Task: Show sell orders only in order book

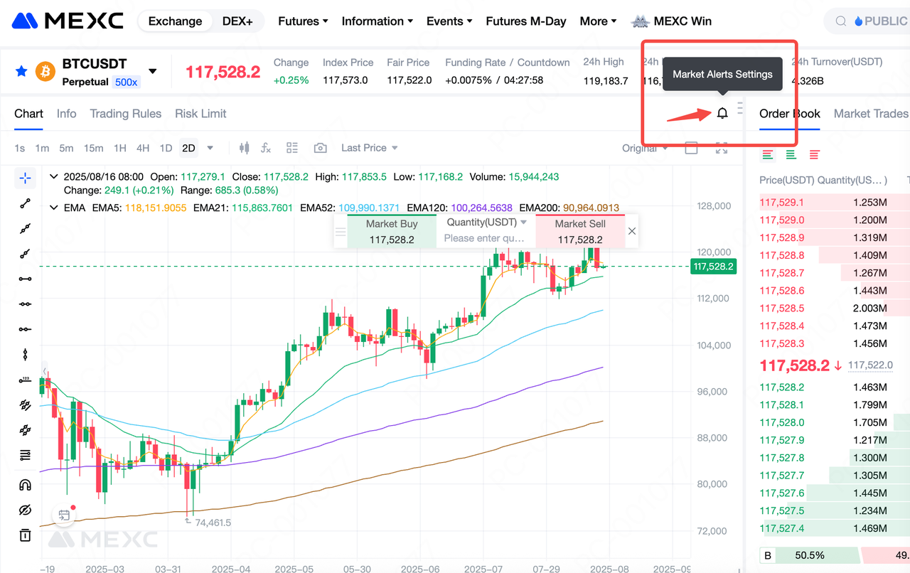Action: coord(814,154)
